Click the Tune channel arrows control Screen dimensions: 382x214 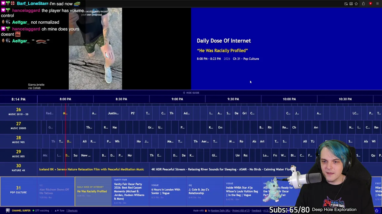(59, 210)
